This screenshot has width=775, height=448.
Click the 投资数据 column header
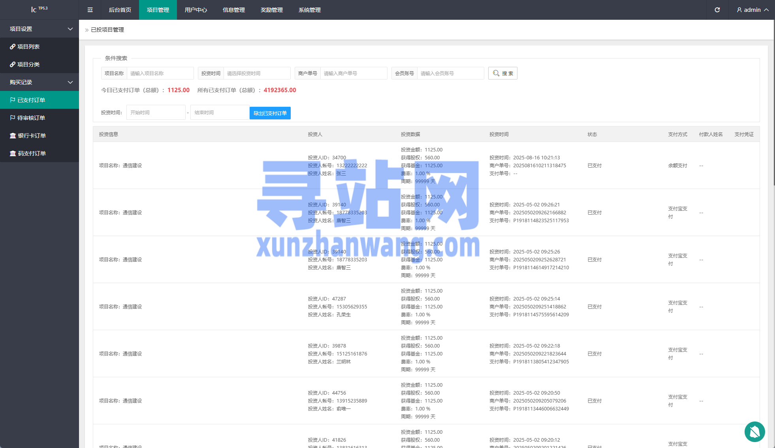410,134
